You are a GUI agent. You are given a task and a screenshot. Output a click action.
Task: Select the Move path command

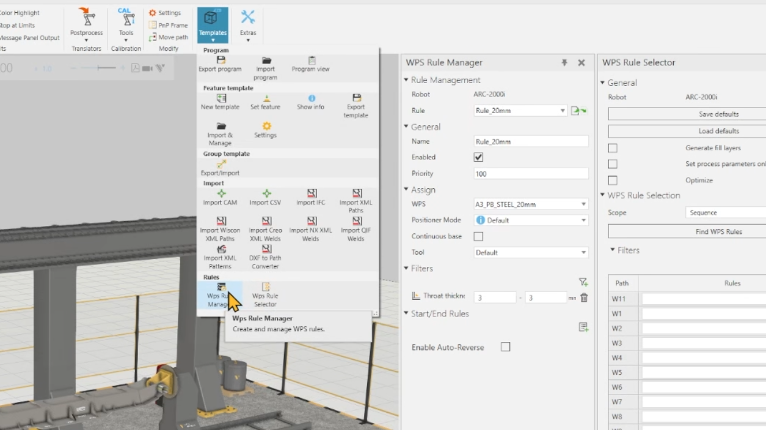tap(169, 37)
